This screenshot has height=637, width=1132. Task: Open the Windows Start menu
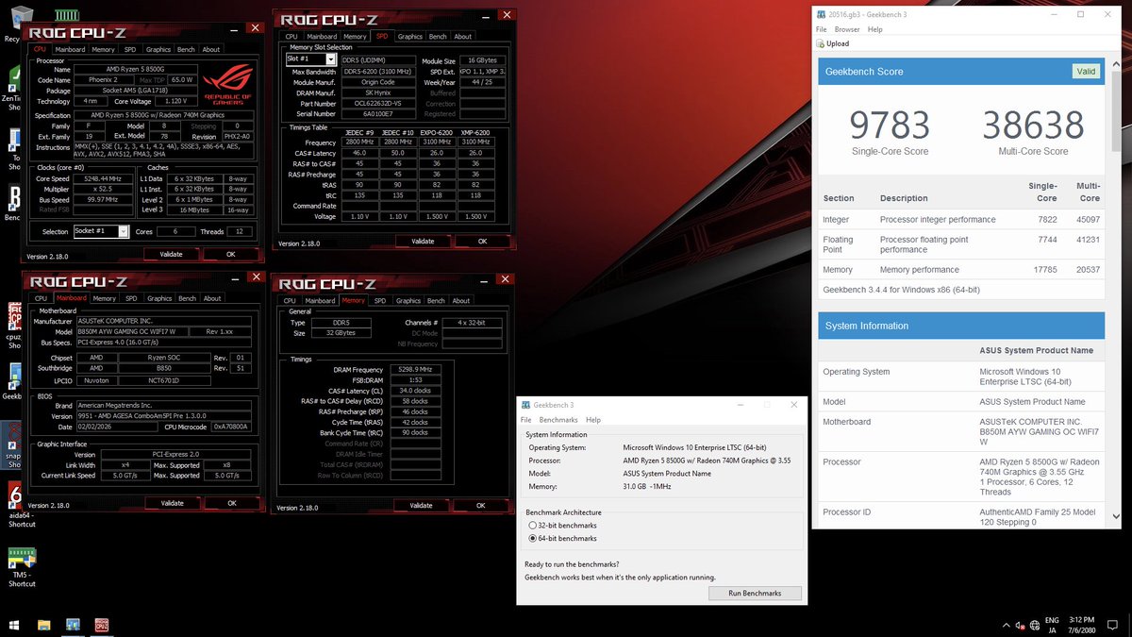pyautogui.click(x=14, y=625)
